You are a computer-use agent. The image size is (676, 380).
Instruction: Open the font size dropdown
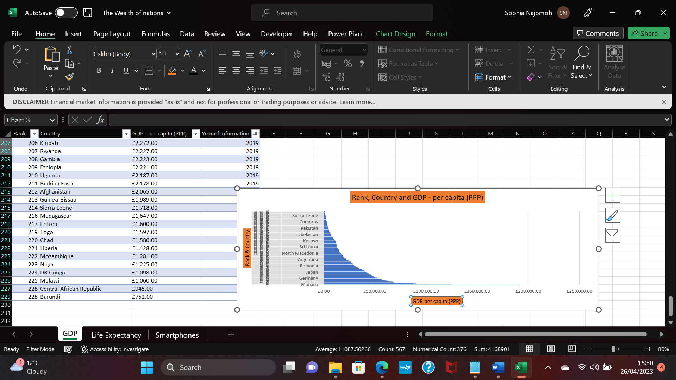pyautogui.click(x=176, y=54)
